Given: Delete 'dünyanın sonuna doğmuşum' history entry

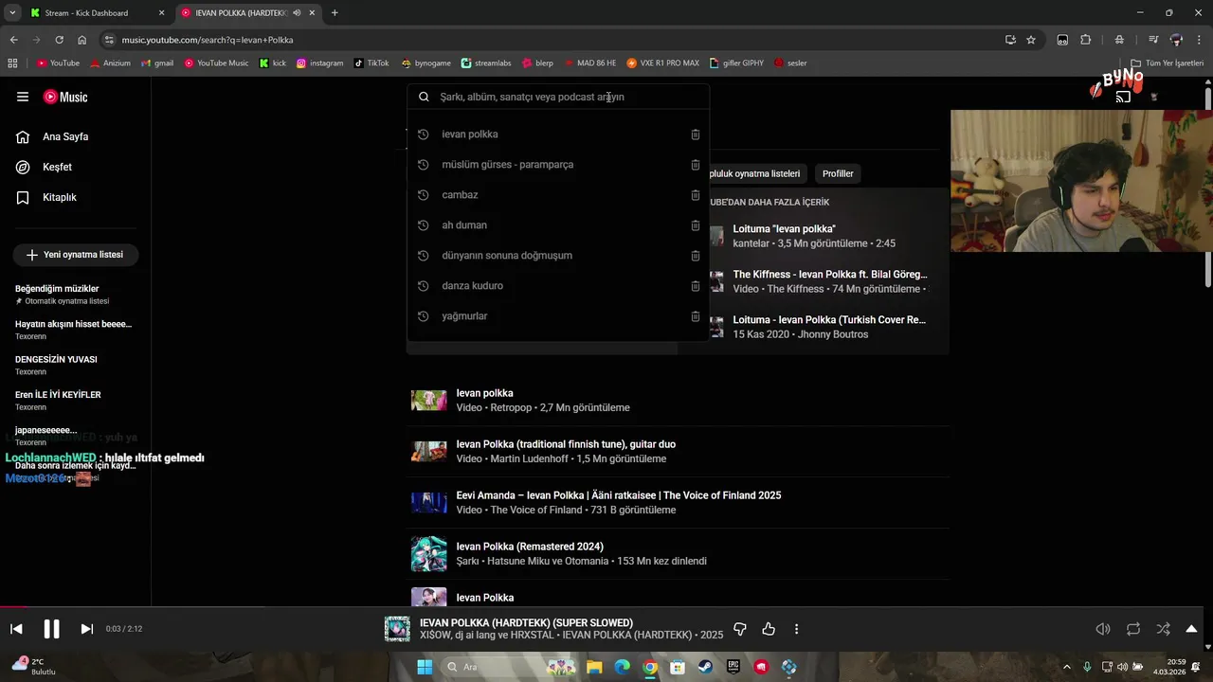Looking at the screenshot, I should coord(695,256).
